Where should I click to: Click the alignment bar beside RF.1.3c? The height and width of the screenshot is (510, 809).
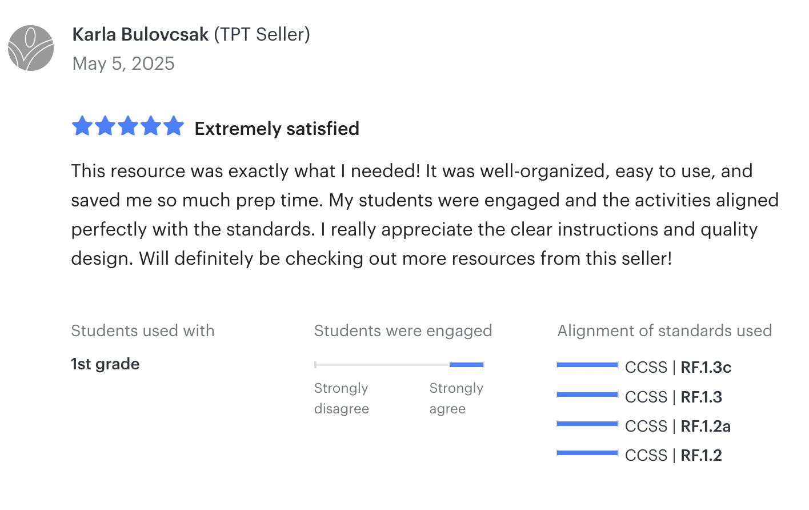coord(587,365)
